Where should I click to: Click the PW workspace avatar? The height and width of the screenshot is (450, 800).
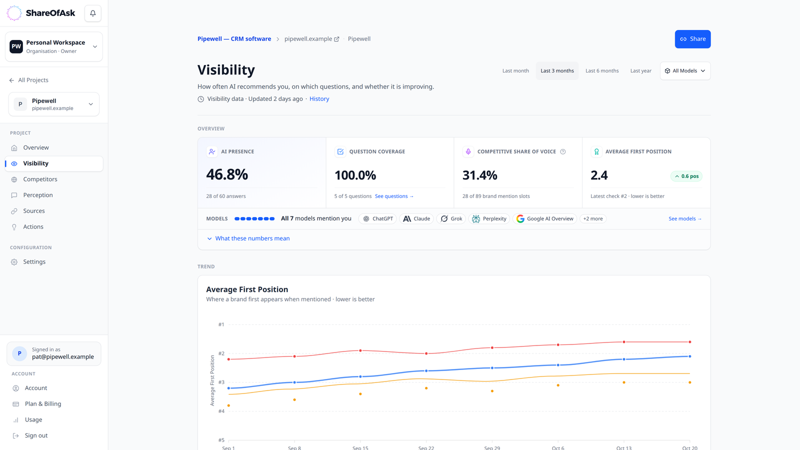tap(16, 46)
